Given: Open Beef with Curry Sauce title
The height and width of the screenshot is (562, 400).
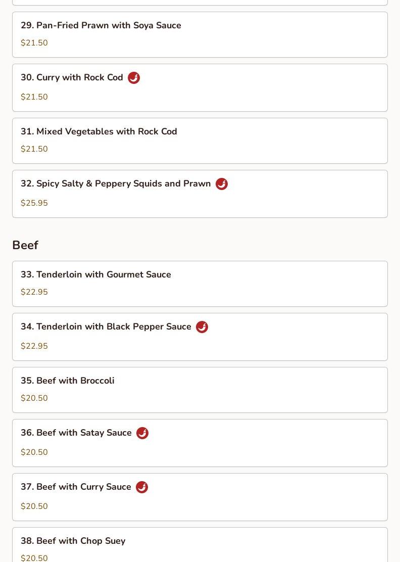Looking at the screenshot, I should pyautogui.click(x=76, y=487).
